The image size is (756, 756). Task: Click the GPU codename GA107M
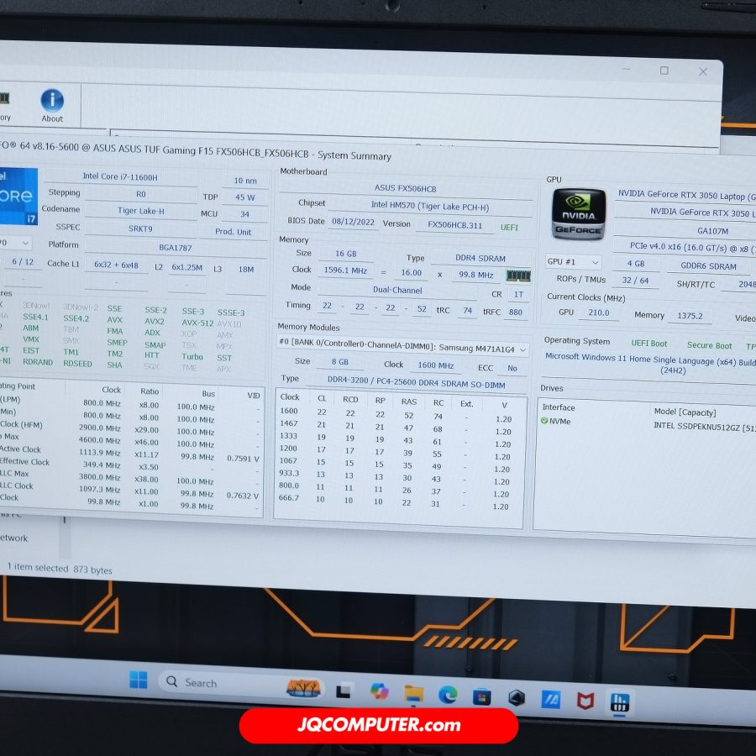pos(712,231)
